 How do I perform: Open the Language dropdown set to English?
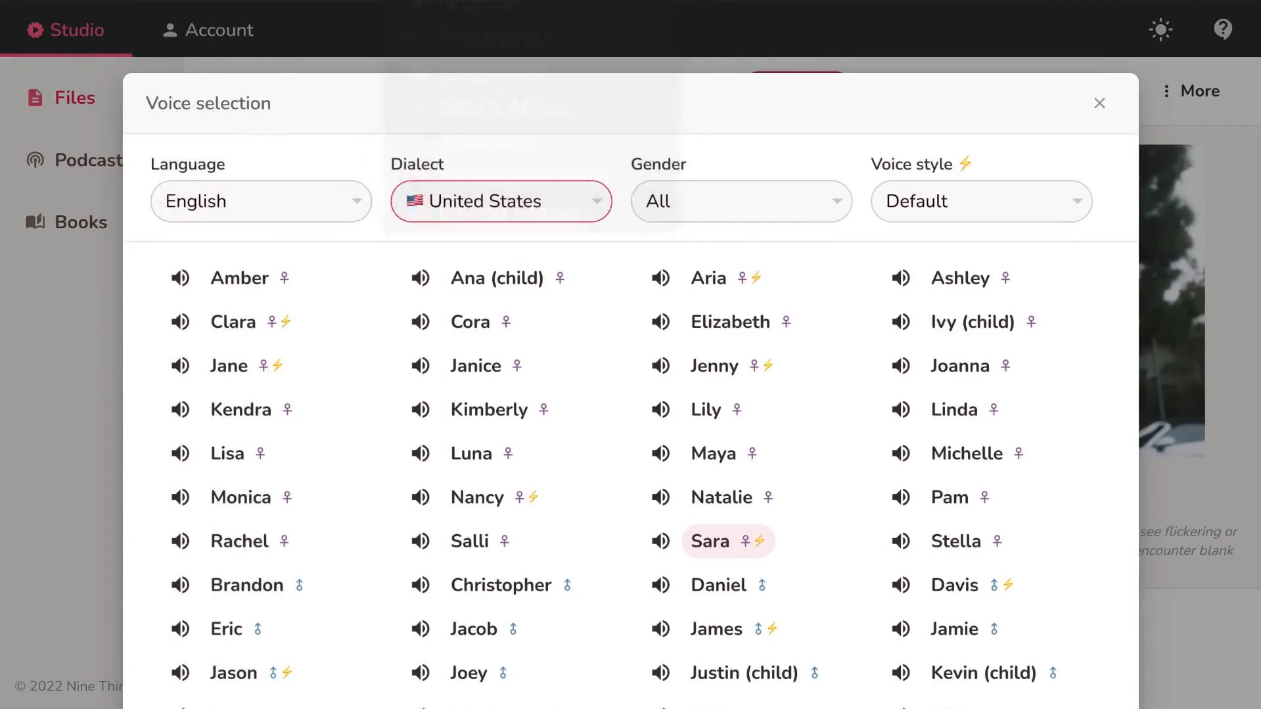[261, 201]
